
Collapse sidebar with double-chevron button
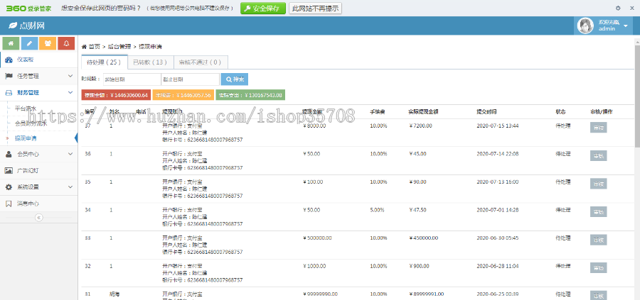[x=39, y=218]
